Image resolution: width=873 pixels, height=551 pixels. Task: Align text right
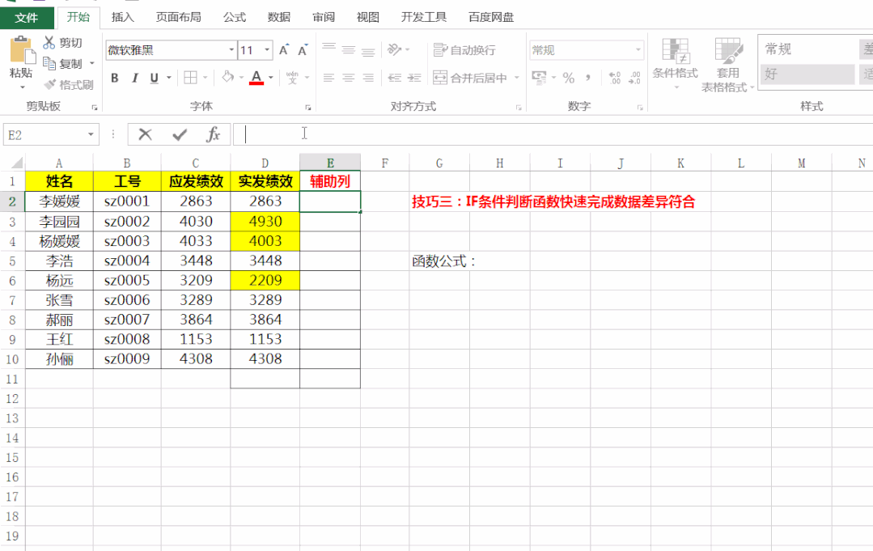368,78
